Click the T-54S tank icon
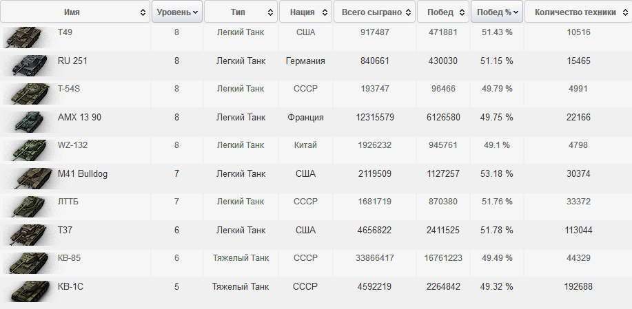The image size is (632, 309). coord(26,94)
